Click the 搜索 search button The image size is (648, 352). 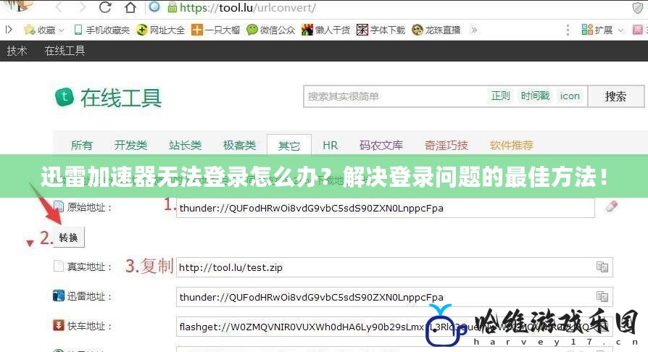click(616, 96)
